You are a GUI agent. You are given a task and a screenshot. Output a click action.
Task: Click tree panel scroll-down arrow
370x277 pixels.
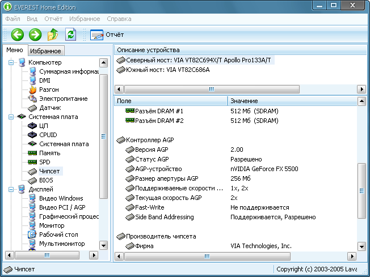coord(104,245)
